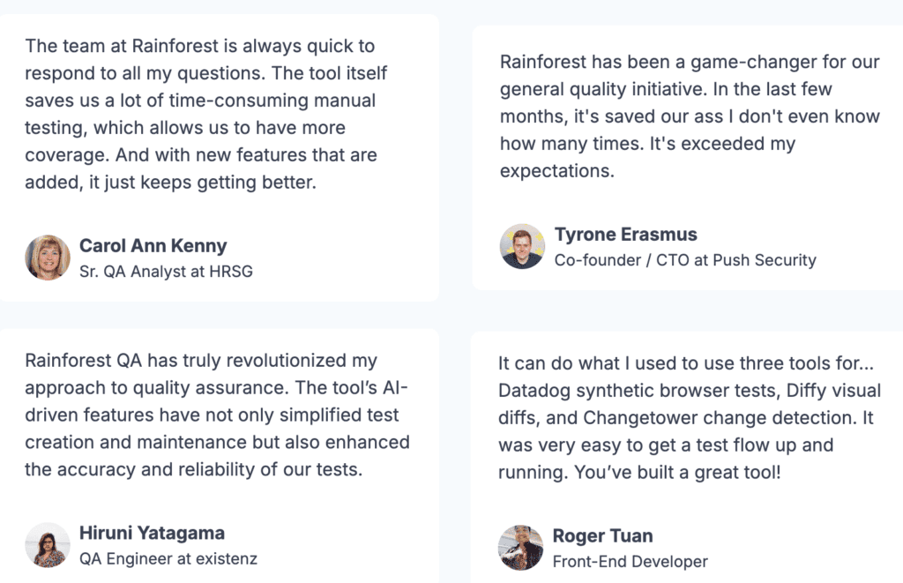Click Hiruni's quote about AI-driven features
The height and width of the screenshot is (583, 903).
pos(217,415)
